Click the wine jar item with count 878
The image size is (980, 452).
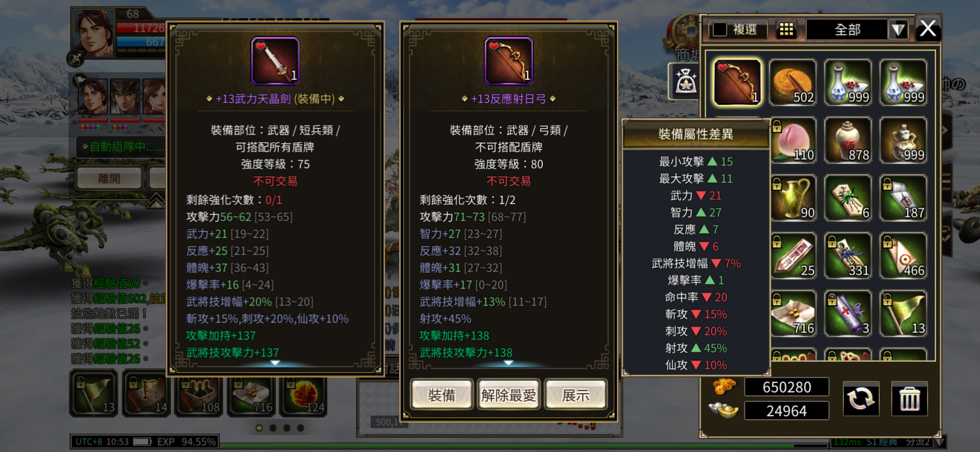pyautogui.click(x=848, y=141)
